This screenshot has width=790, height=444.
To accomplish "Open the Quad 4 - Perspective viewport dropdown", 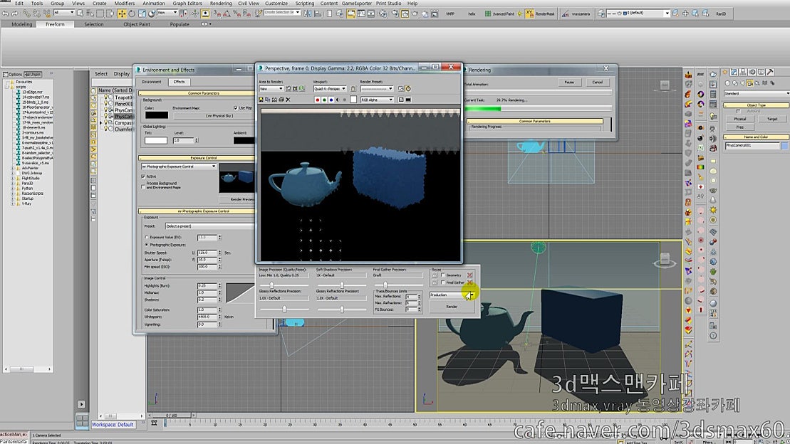I will [x=344, y=88].
